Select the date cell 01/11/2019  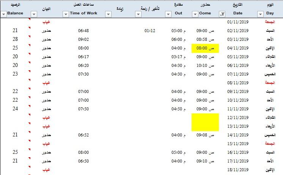pos(238,22)
